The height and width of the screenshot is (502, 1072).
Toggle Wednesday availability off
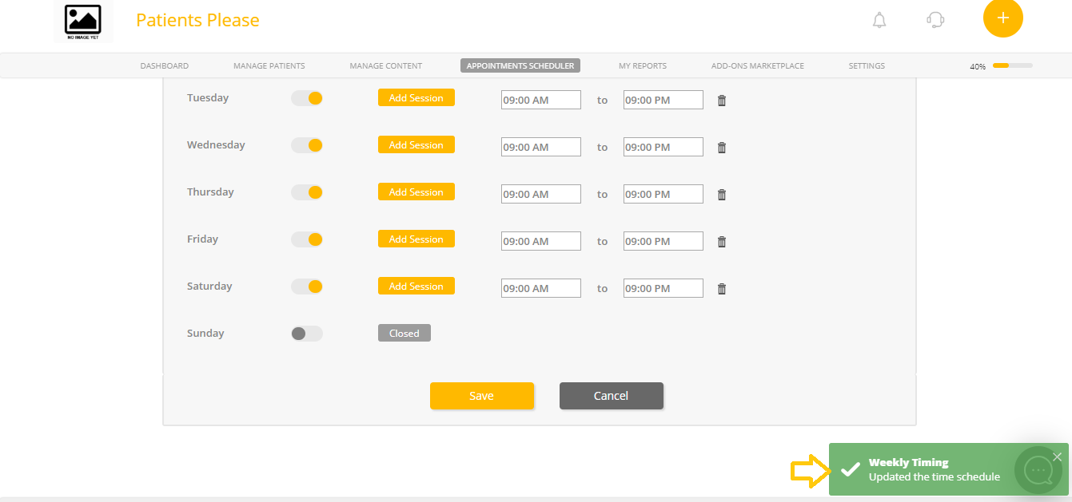(307, 145)
